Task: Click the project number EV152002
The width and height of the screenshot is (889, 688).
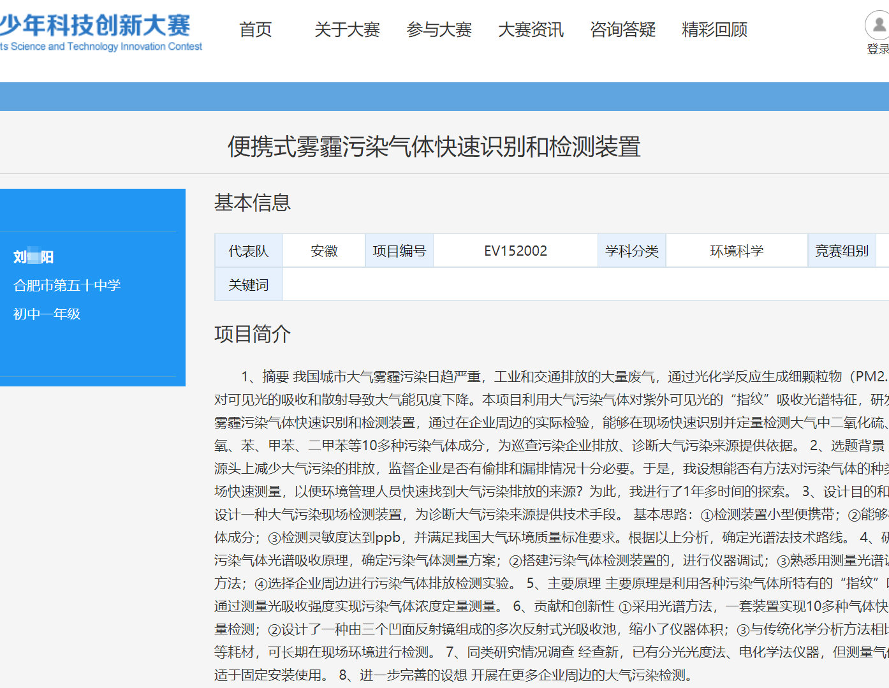Action: (x=515, y=250)
